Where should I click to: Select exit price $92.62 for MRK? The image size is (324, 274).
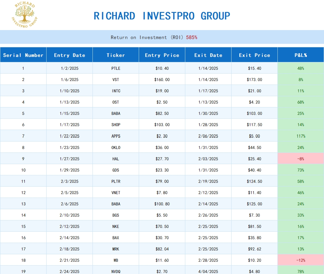pos(255,249)
